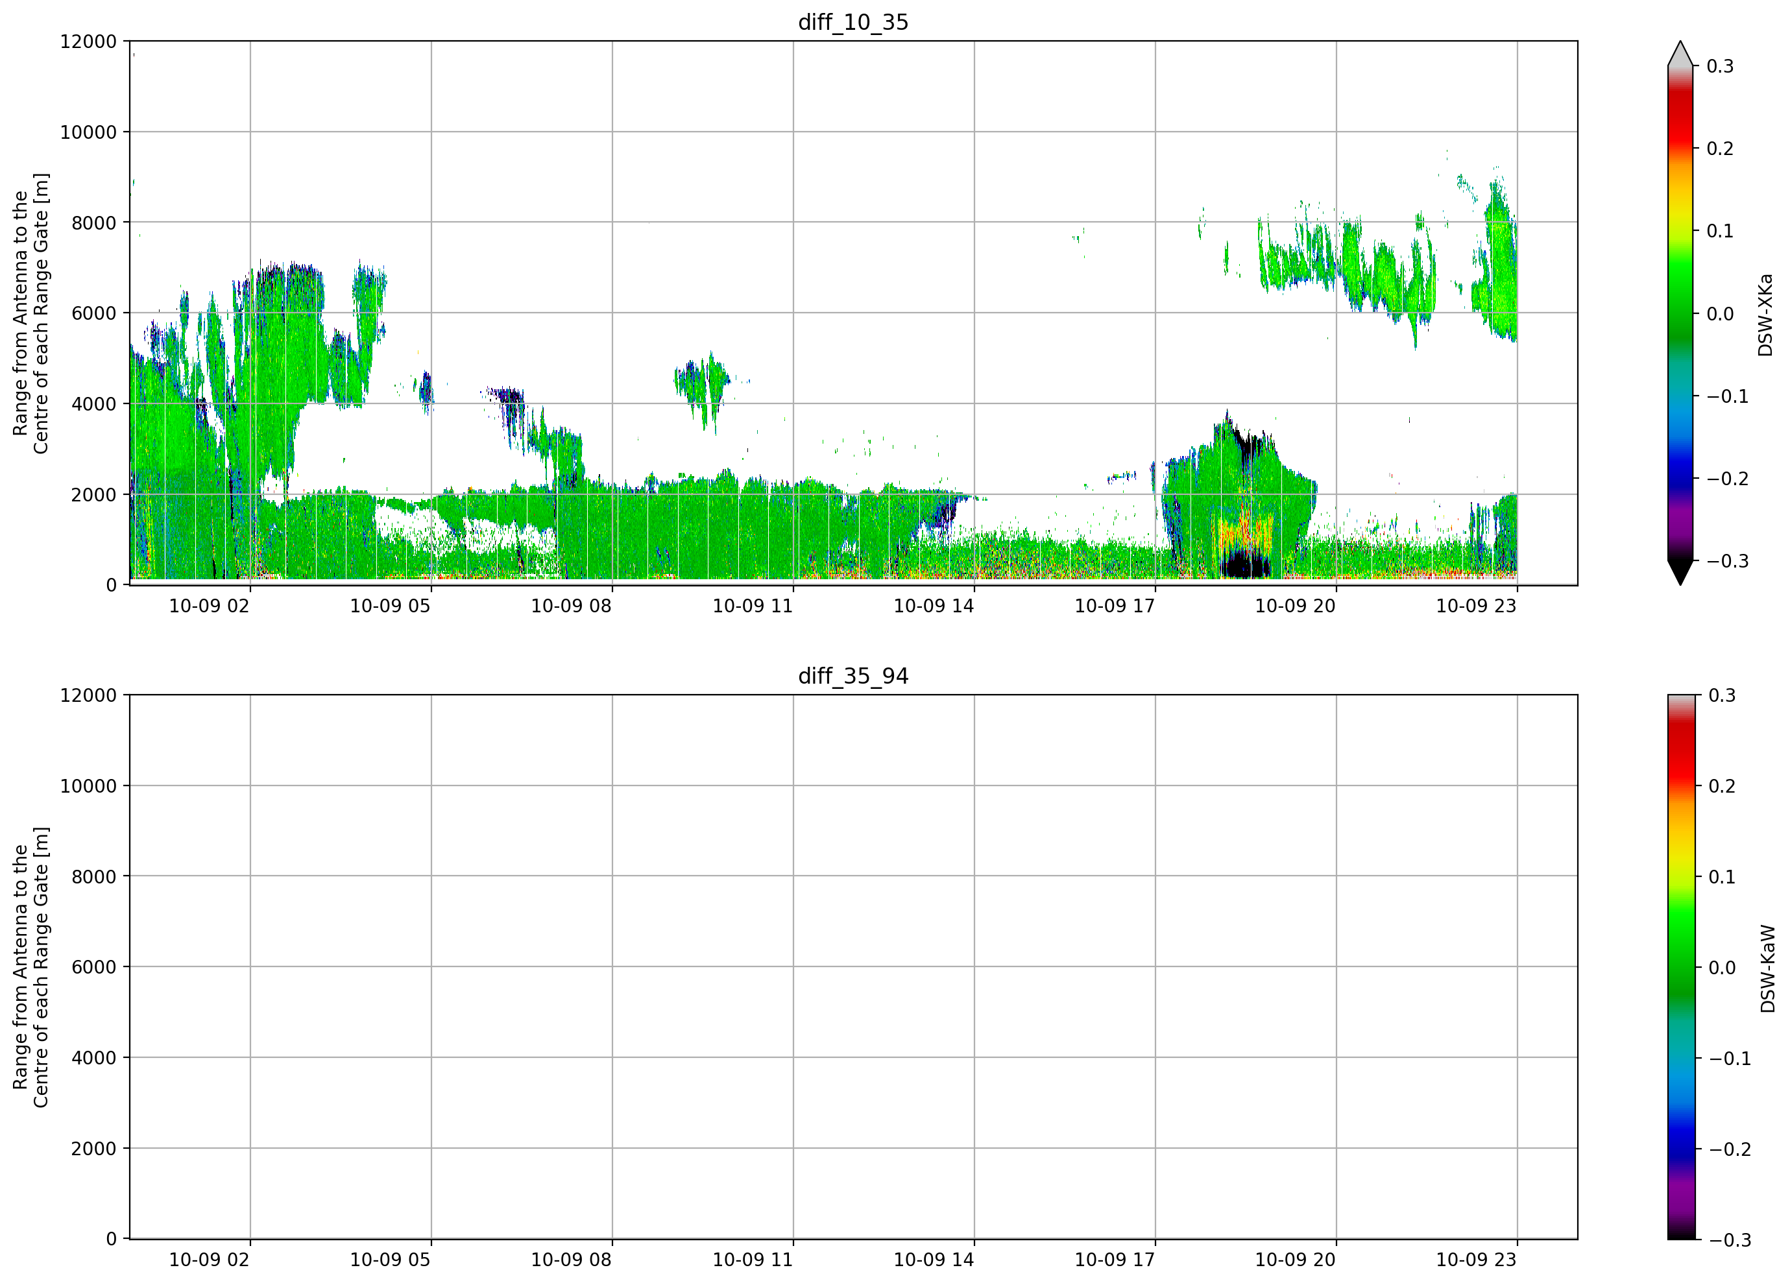Click 12000 y-tick of diff_10_35 plot

click(88, 42)
